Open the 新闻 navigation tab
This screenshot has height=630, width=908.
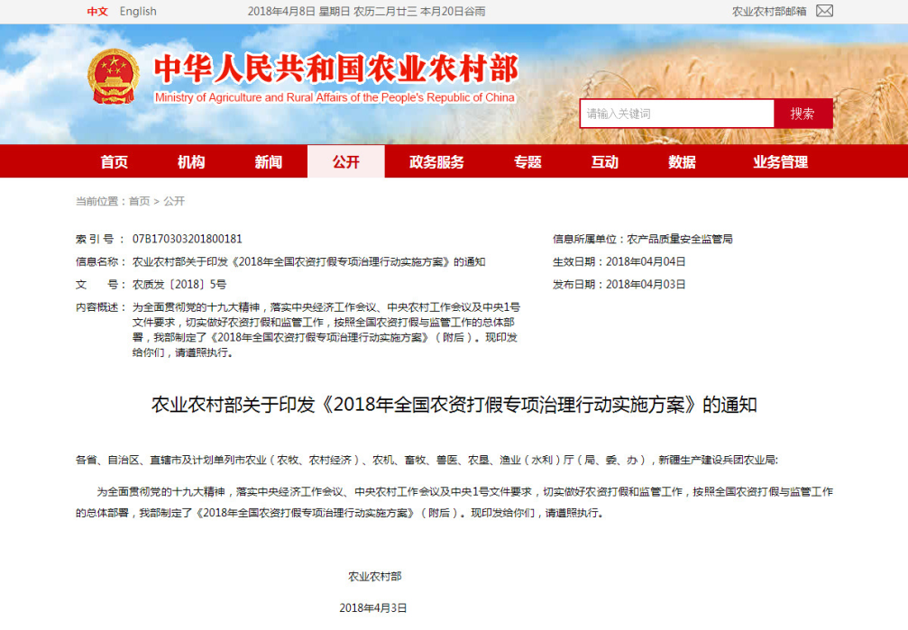tap(269, 161)
